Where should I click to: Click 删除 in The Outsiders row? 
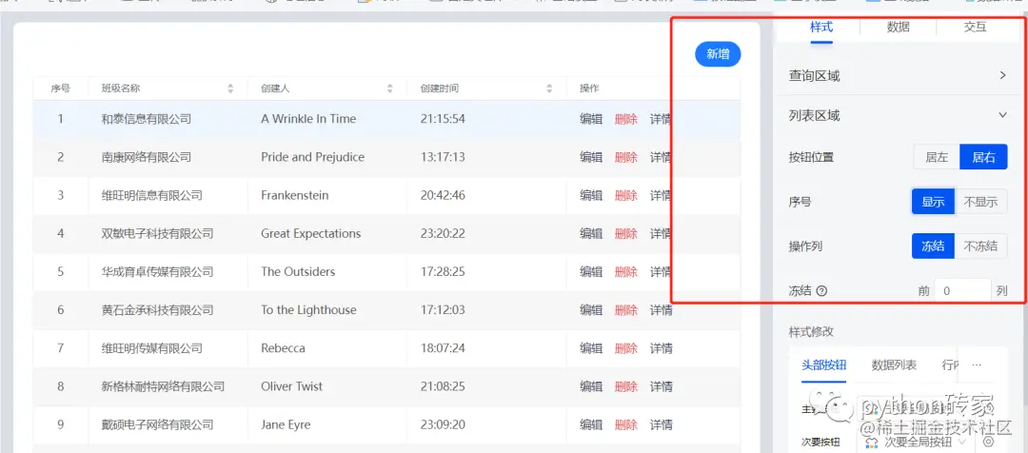pyautogui.click(x=626, y=271)
